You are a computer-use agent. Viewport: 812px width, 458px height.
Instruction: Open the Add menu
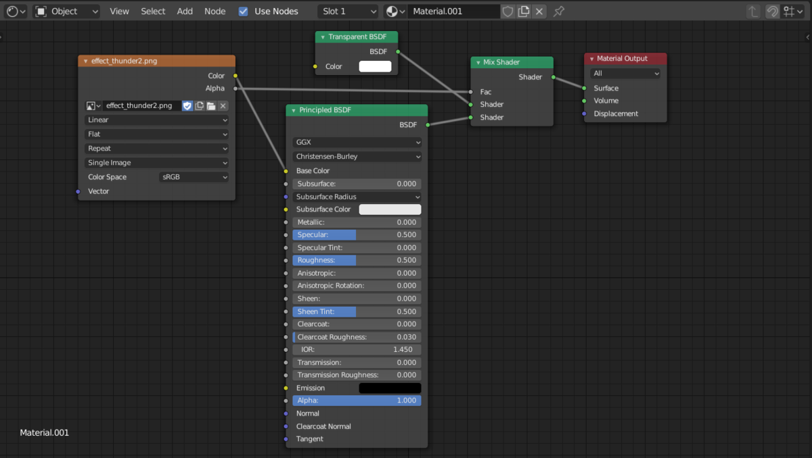(185, 11)
